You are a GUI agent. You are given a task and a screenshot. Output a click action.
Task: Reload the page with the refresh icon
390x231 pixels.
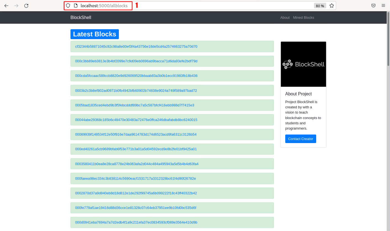coord(26,6)
